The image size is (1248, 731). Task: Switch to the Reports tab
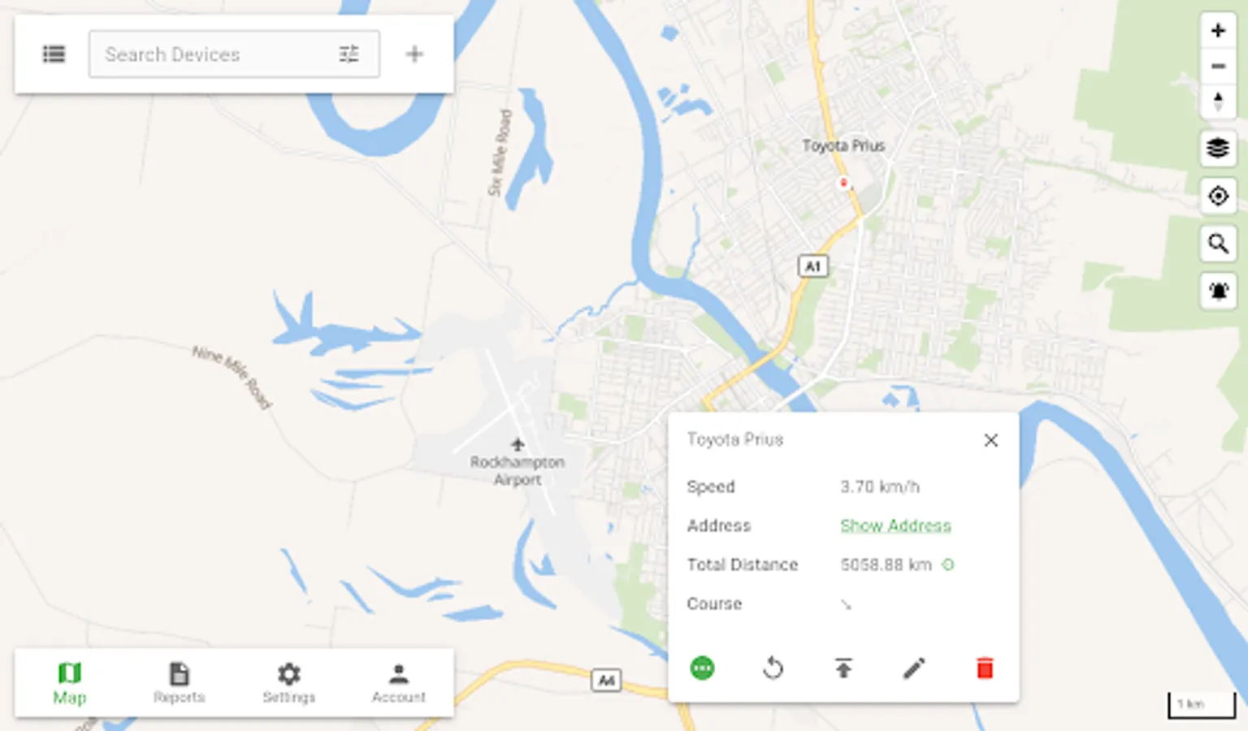coord(179,683)
